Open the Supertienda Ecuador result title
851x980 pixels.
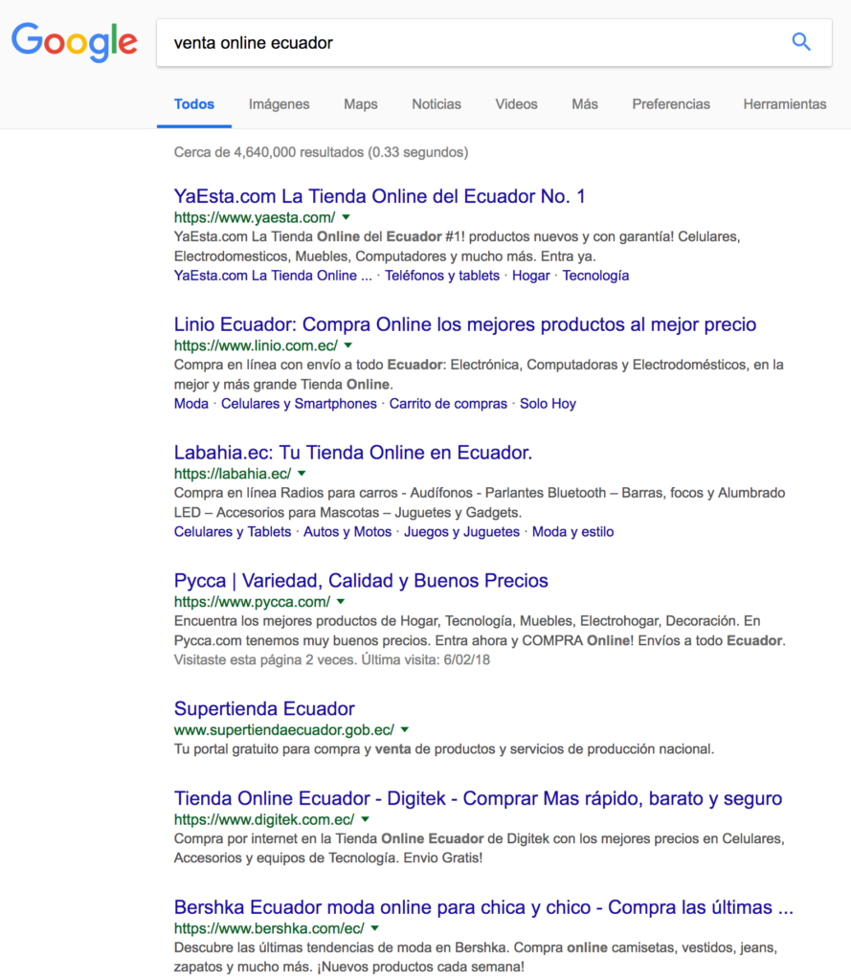point(264,709)
